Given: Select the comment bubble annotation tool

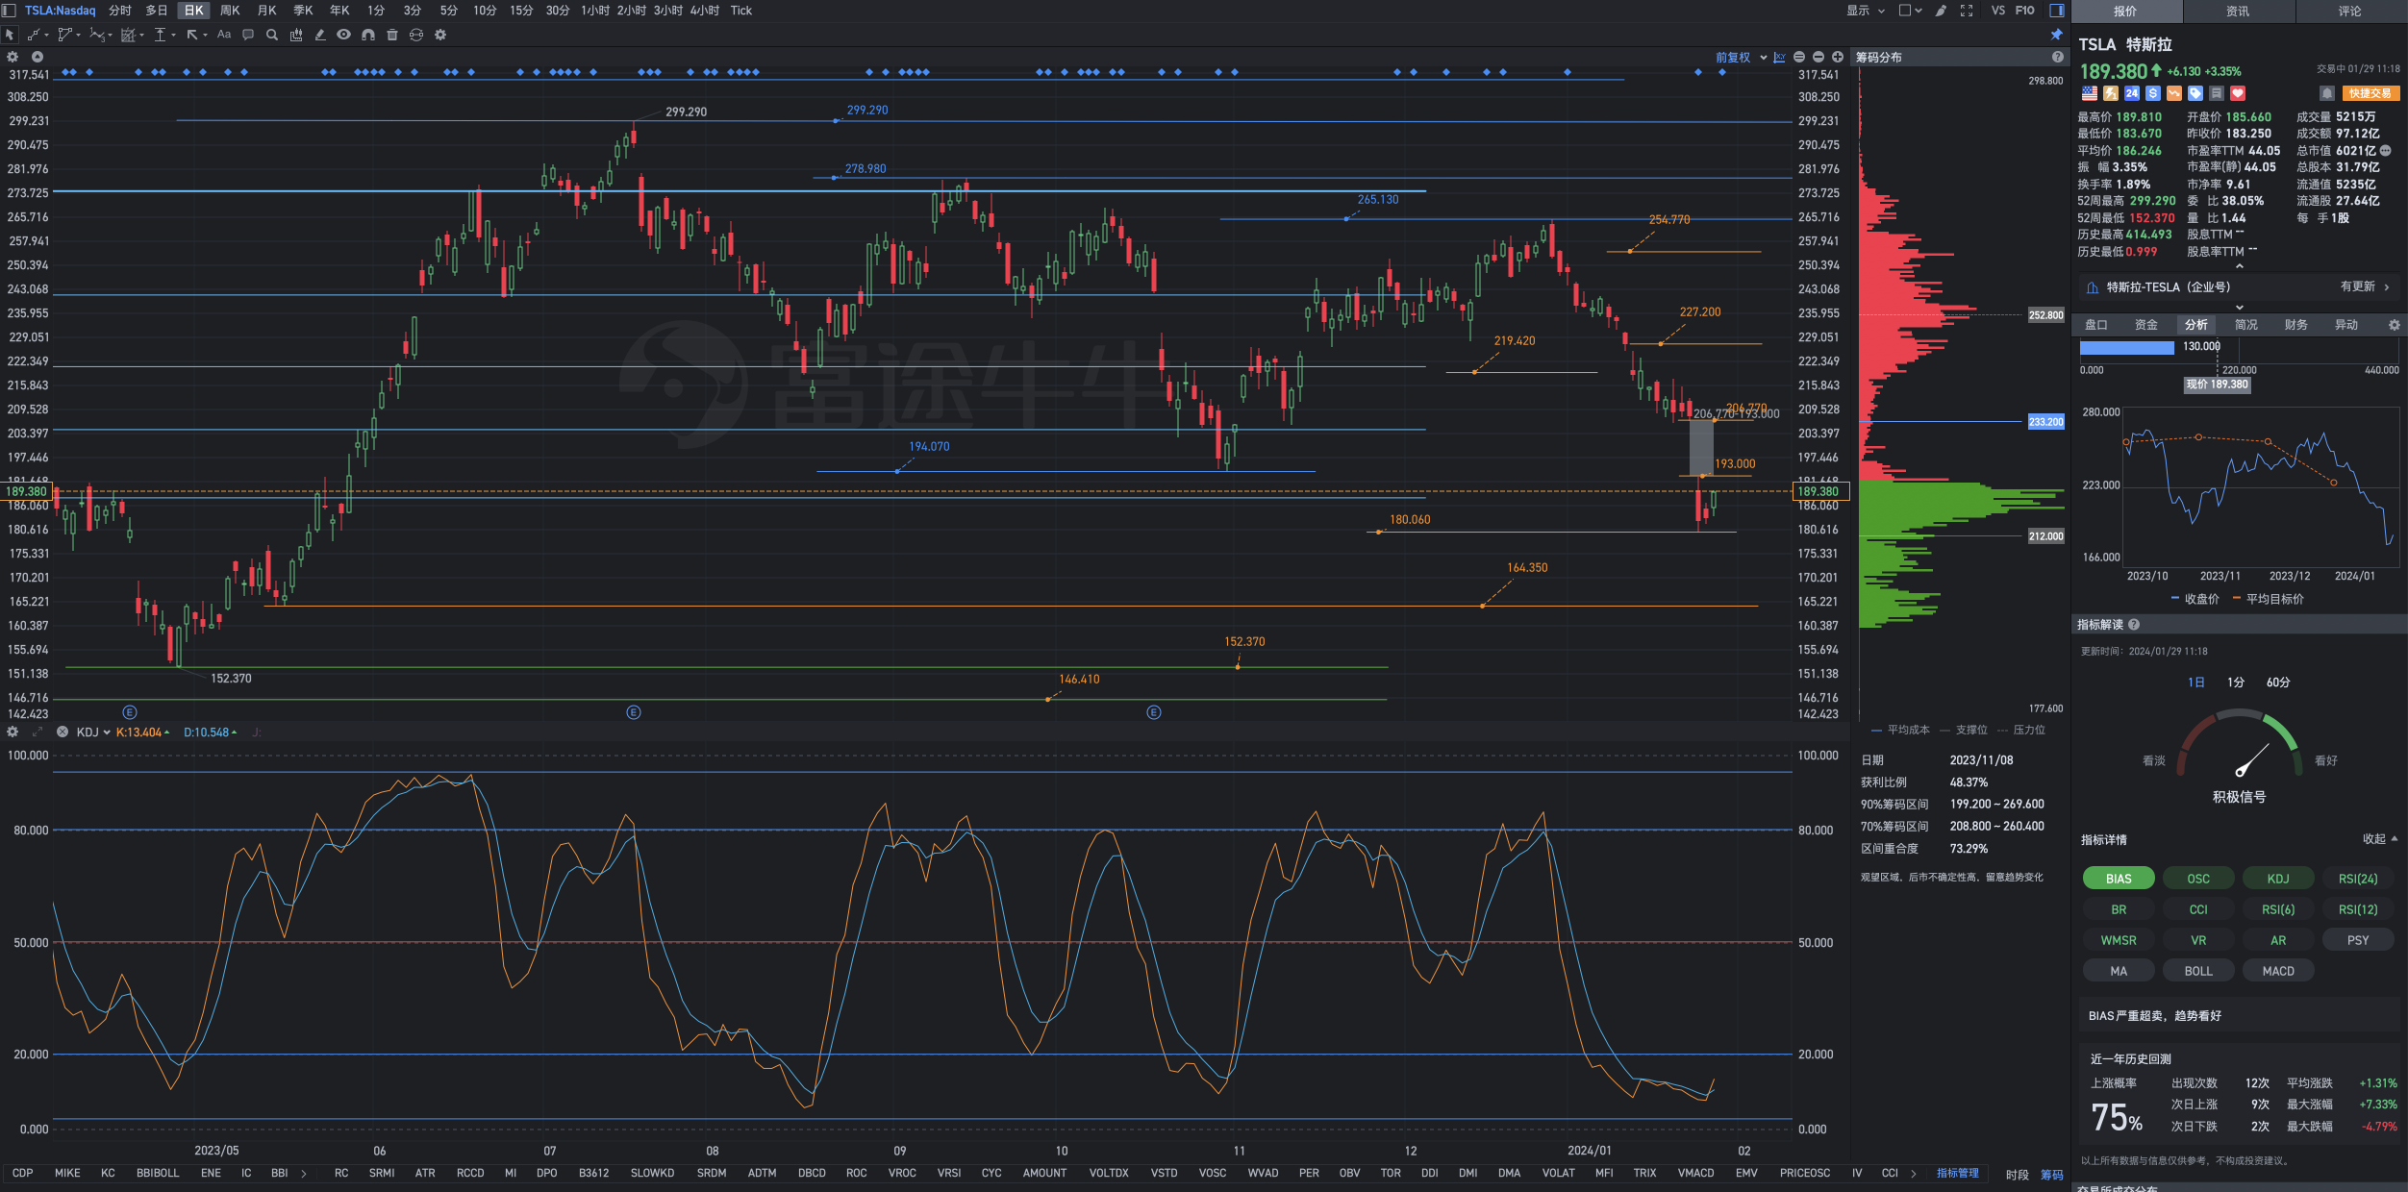Looking at the screenshot, I should [248, 35].
